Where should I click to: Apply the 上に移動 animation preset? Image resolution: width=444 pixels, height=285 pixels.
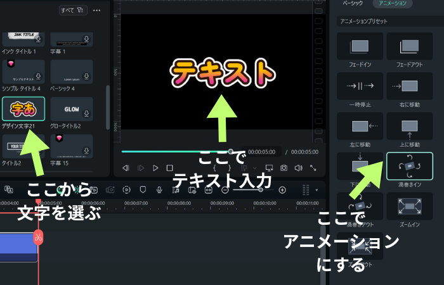tap(410, 126)
